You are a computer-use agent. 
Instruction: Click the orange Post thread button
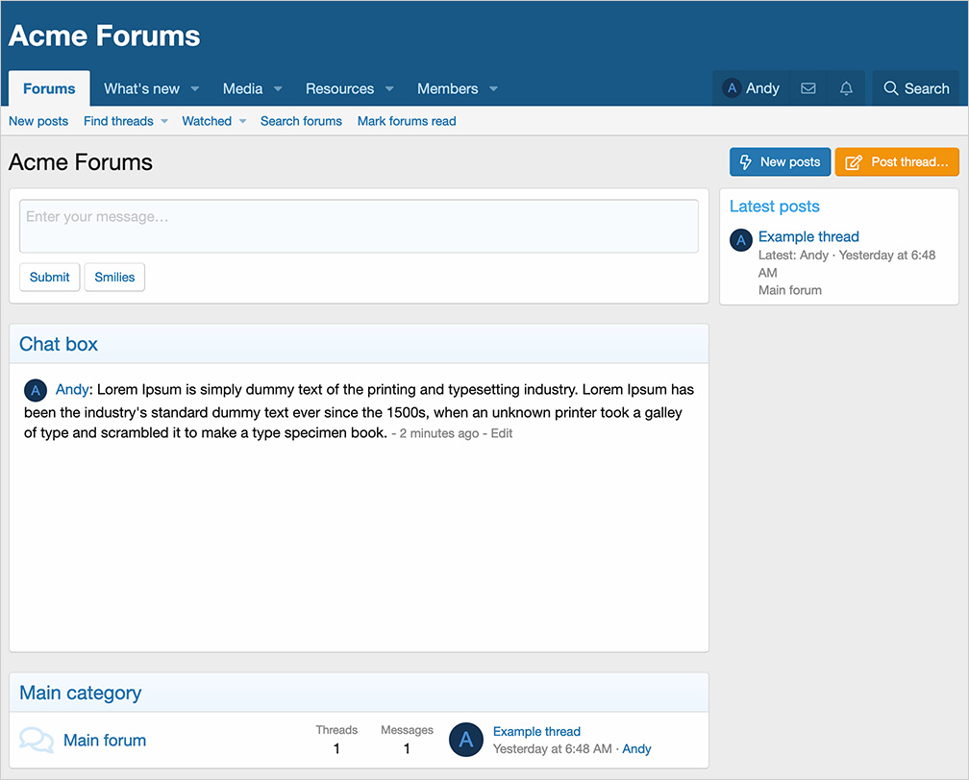pyautogui.click(x=897, y=162)
